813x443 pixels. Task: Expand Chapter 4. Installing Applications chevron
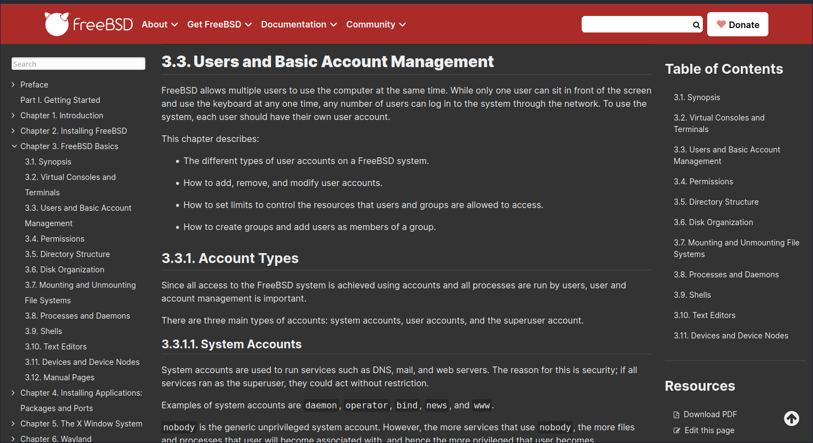[x=13, y=392]
